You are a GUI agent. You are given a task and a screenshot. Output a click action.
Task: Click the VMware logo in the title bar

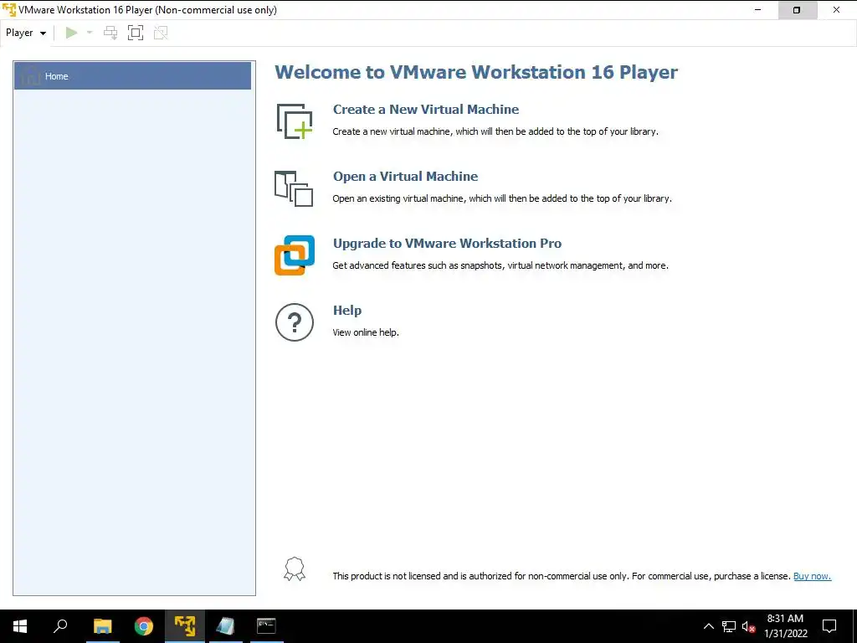click(x=9, y=10)
